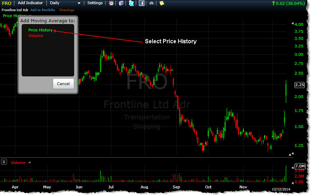Share chart via Facebook icon

point(141,3)
